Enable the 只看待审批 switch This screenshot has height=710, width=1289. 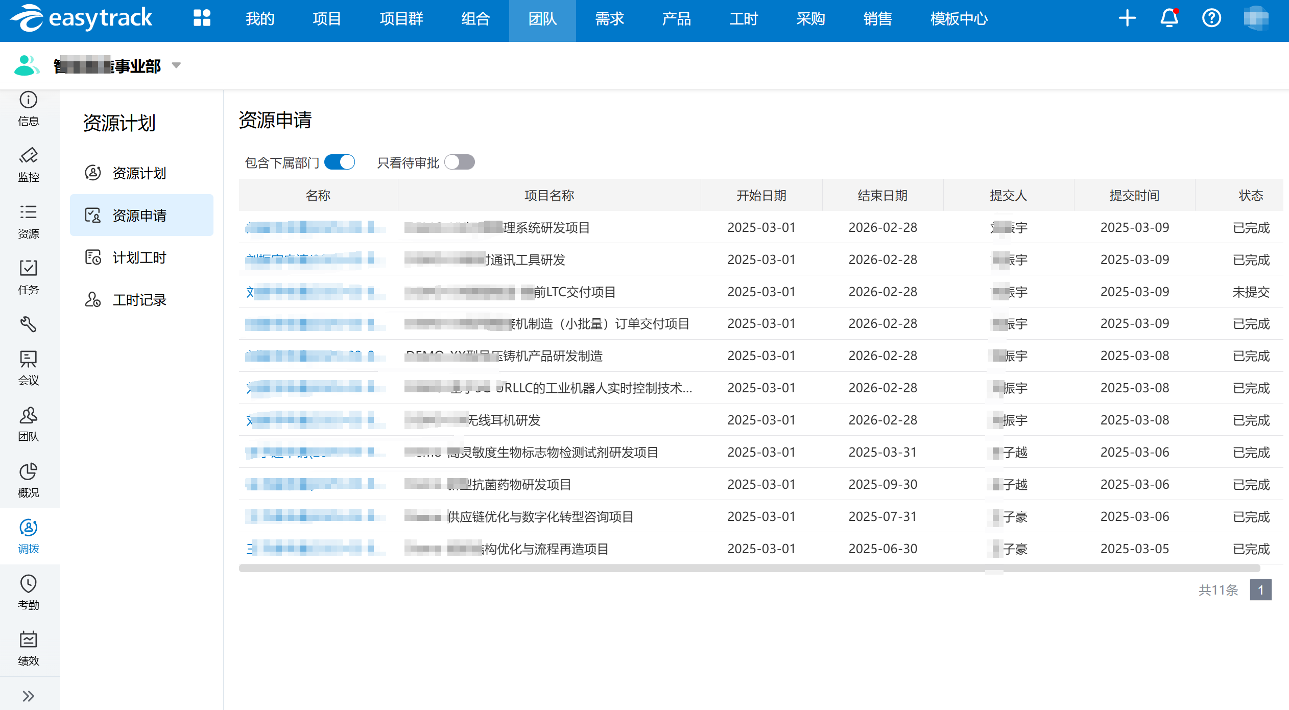(459, 162)
